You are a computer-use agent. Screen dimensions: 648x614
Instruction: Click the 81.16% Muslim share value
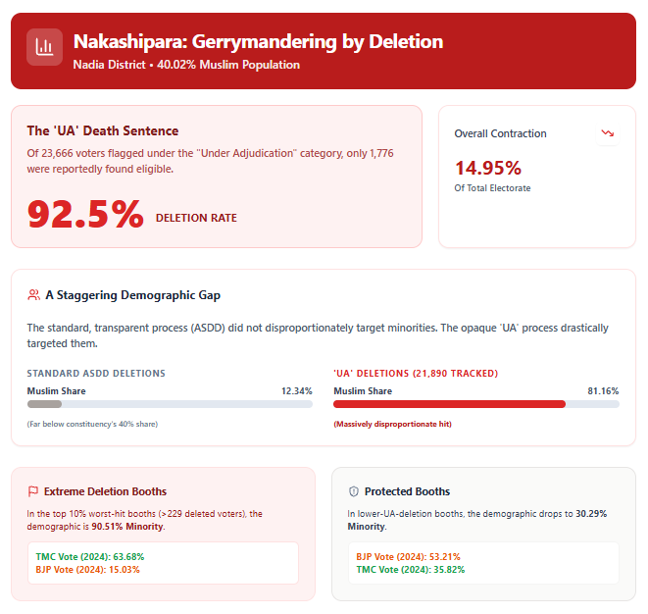click(603, 391)
